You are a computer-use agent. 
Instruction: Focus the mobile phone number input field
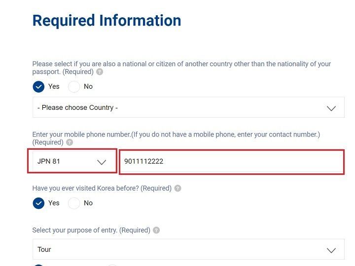(231, 162)
